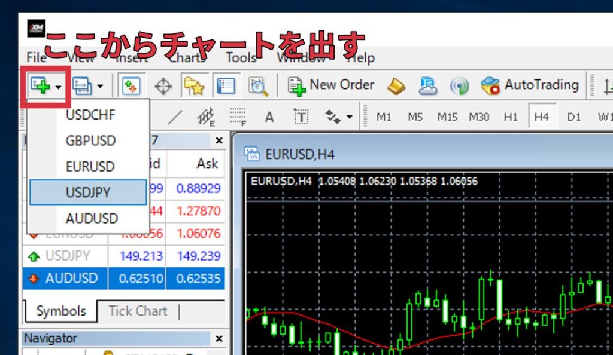Switch chart to M30 timeframe
613x355 pixels.
[x=479, y=117]
